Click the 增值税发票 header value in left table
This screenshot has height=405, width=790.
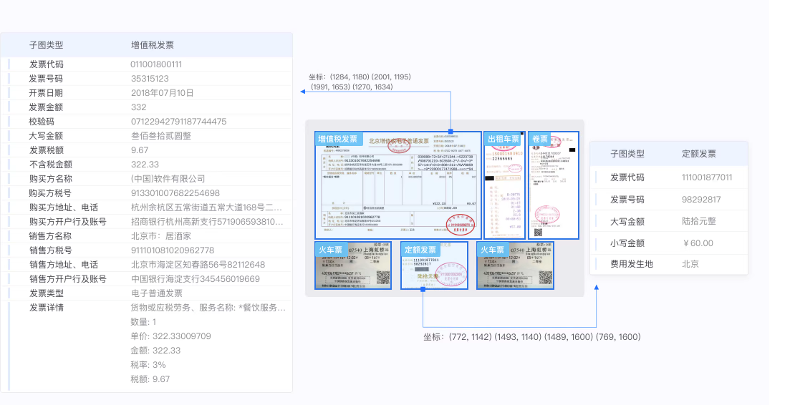152,45
